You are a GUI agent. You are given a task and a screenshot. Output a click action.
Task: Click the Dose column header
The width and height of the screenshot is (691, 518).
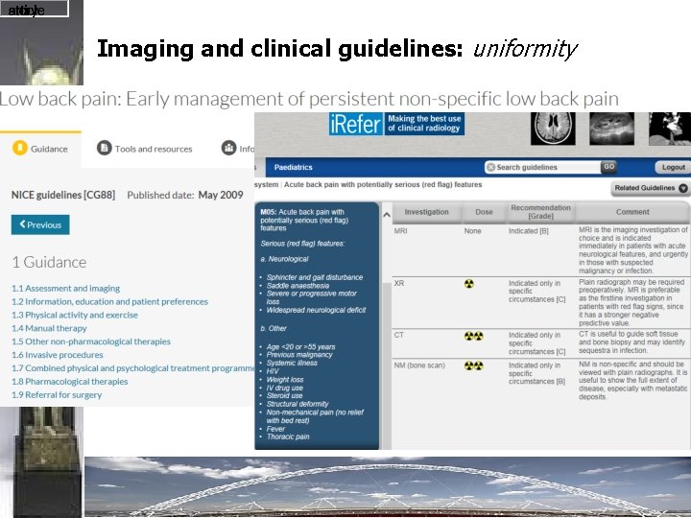tap(484, 212)
